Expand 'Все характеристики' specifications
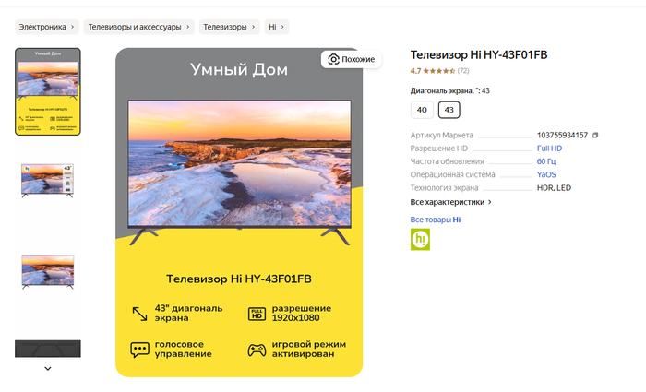The height and width of the screenshot is (392, 646). pyautogui.click(x=450, y=201)
